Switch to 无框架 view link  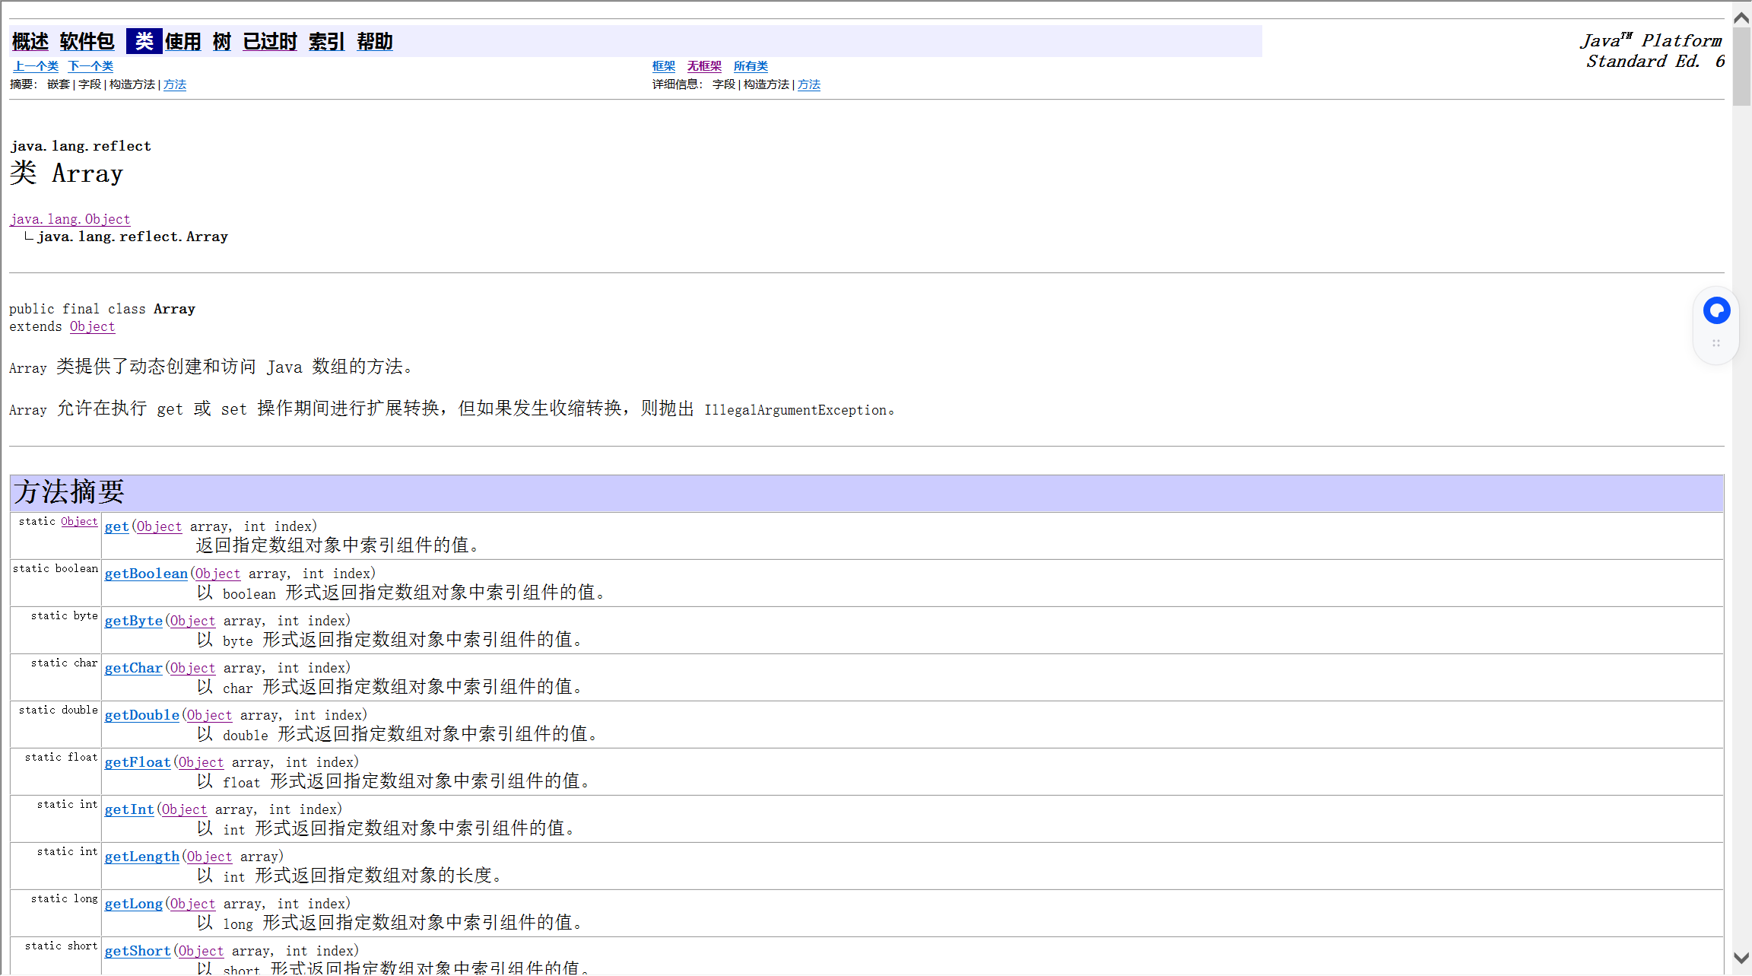click(704, 66)
